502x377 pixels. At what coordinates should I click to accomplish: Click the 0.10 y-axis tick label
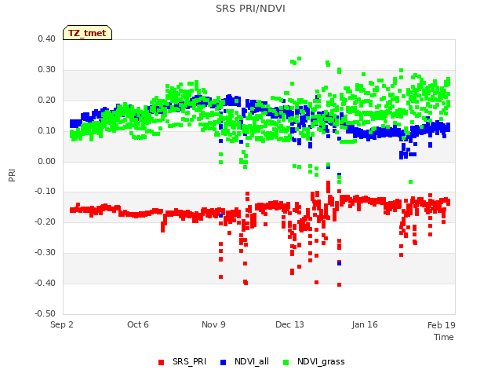pos(47,131)
